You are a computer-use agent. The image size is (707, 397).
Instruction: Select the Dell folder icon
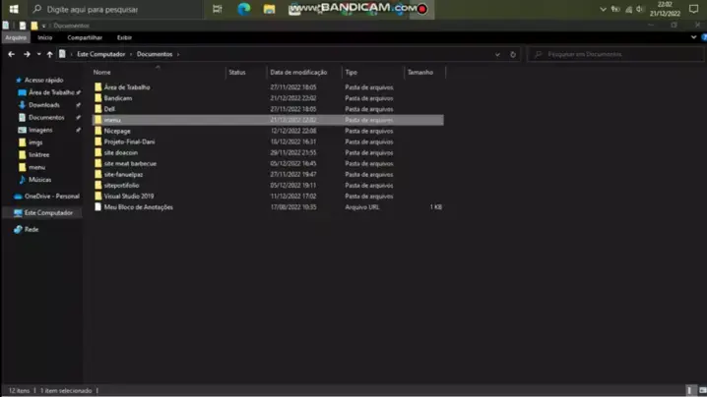tap(98, 108)
